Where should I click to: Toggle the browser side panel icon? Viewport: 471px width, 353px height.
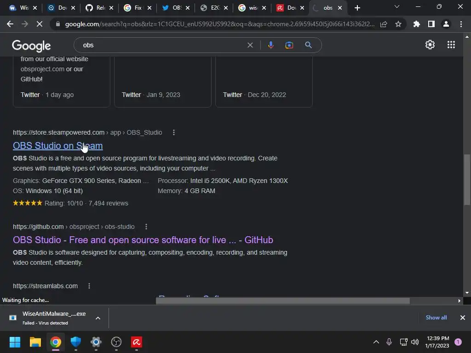[x=431, y=24]
